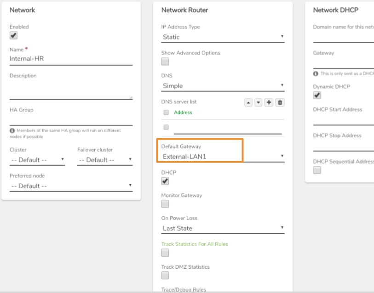Delete DNS server with trash icon
Viewport: 374px width, 293px height.
click(280, 102)
